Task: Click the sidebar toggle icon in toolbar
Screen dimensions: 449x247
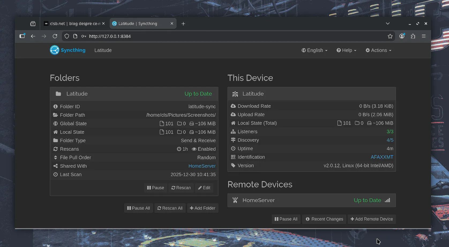Action: click(x=22, y=36)
